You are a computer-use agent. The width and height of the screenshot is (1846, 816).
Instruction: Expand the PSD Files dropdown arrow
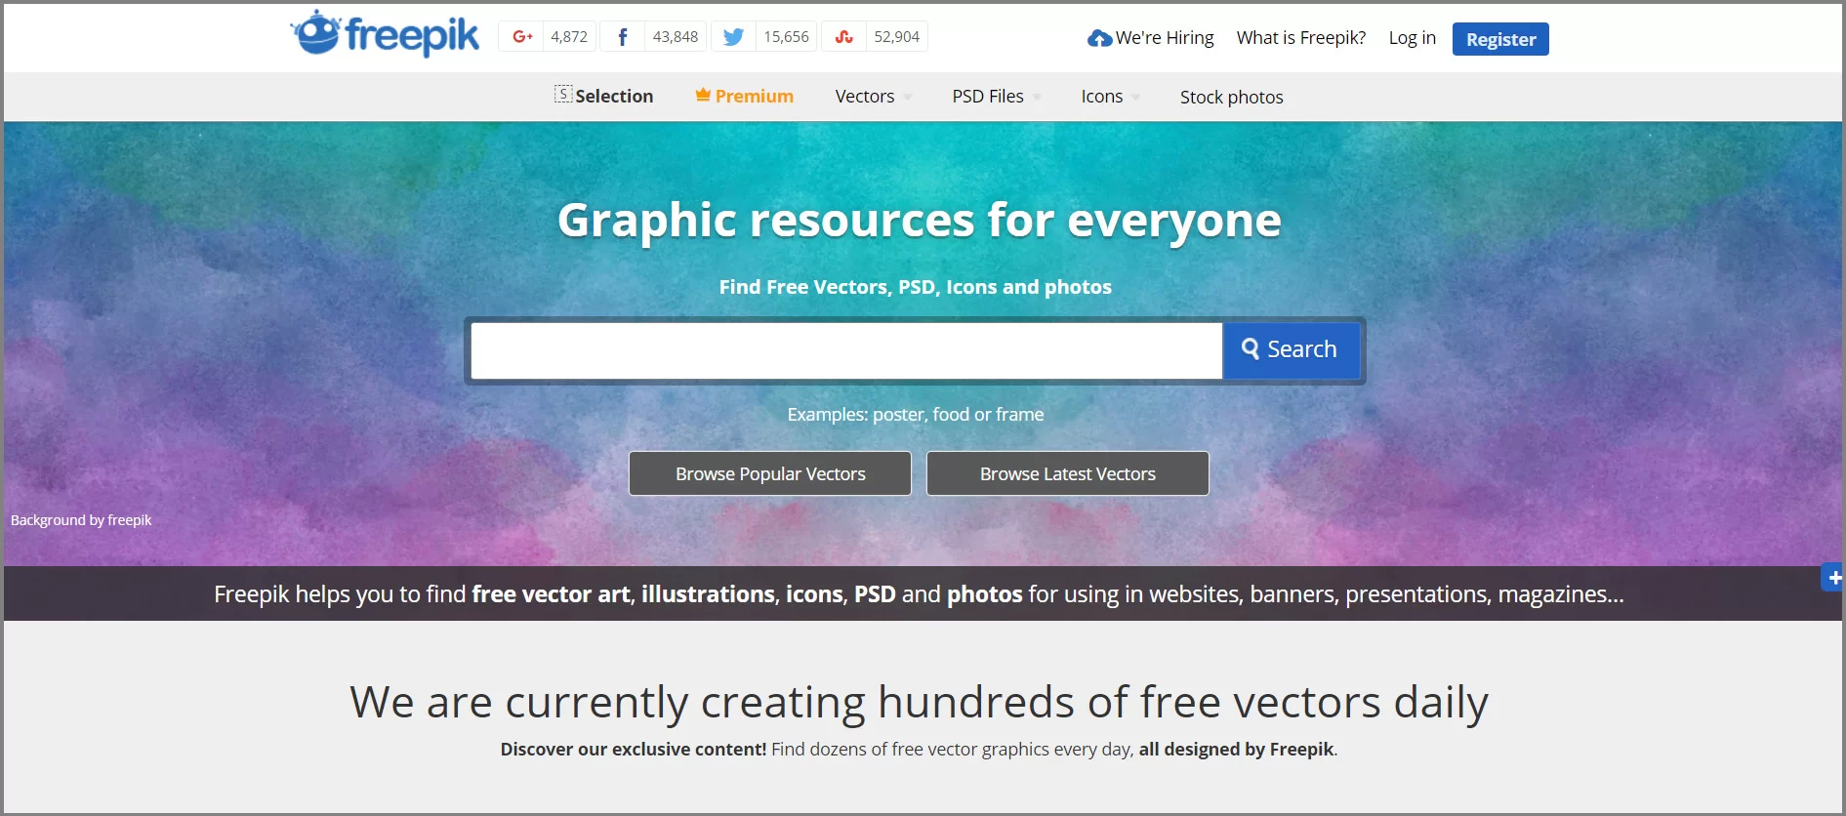pos(1037,97)
